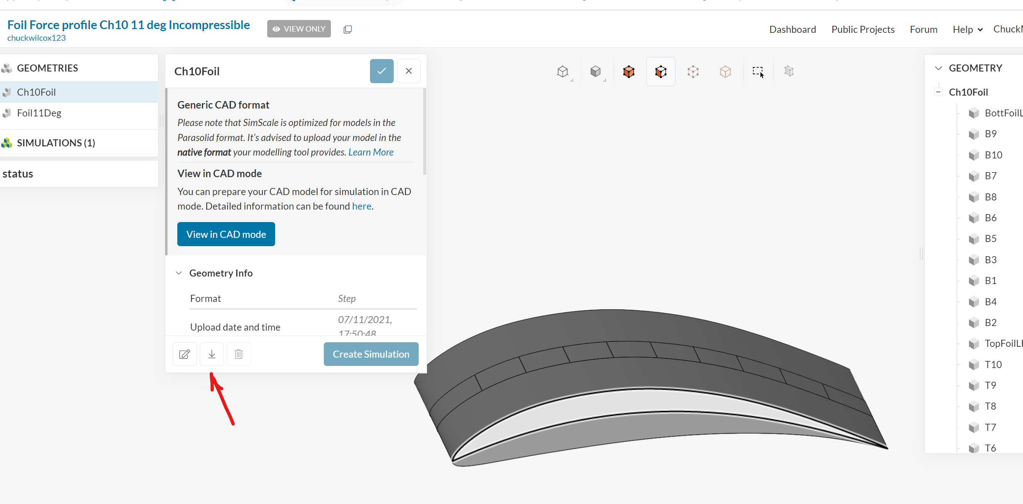Screen dimensions: 1023x504
Task: Open the view orientation cube menu
Action: tap(563, 72)
